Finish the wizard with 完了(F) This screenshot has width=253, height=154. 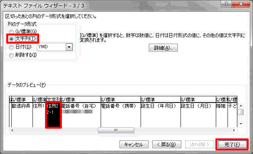coord(232,144)
